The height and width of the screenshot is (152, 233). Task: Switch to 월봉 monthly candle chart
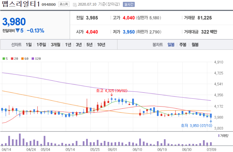tap(195, 44)
